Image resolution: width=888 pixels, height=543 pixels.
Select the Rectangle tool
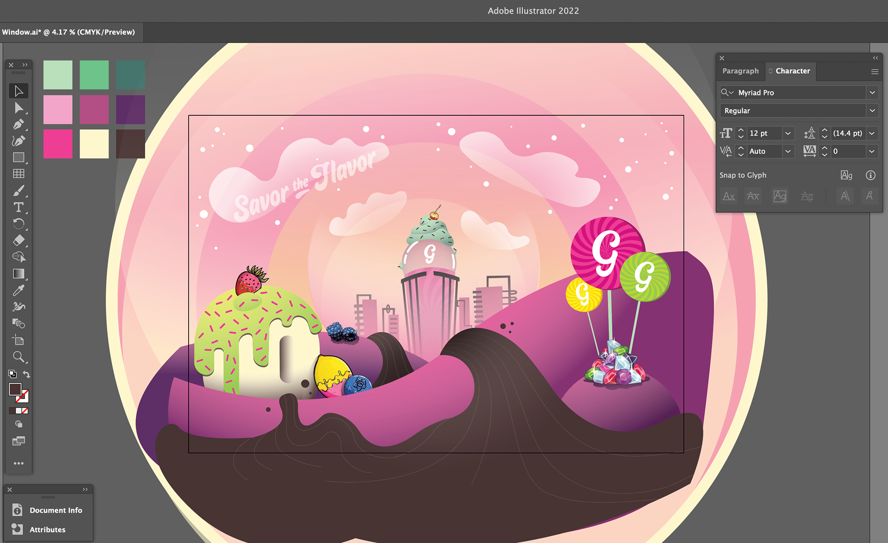(x=18, y=157)
